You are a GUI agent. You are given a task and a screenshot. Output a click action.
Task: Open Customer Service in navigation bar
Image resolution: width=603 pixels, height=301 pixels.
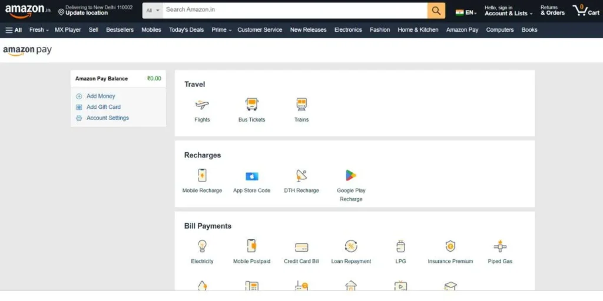[260, 30]
